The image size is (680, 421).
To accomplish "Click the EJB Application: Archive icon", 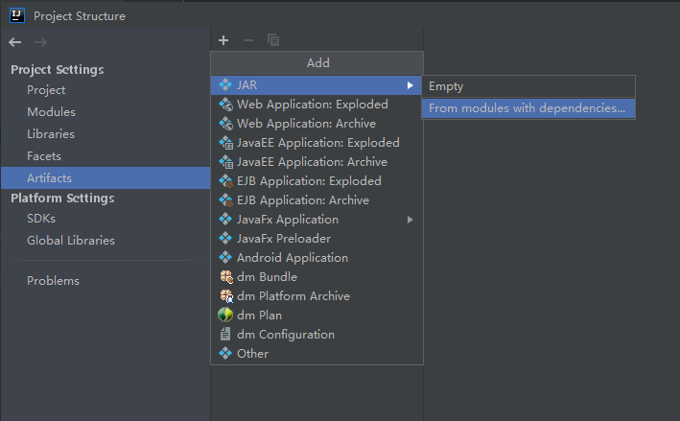I will [225, 199].
